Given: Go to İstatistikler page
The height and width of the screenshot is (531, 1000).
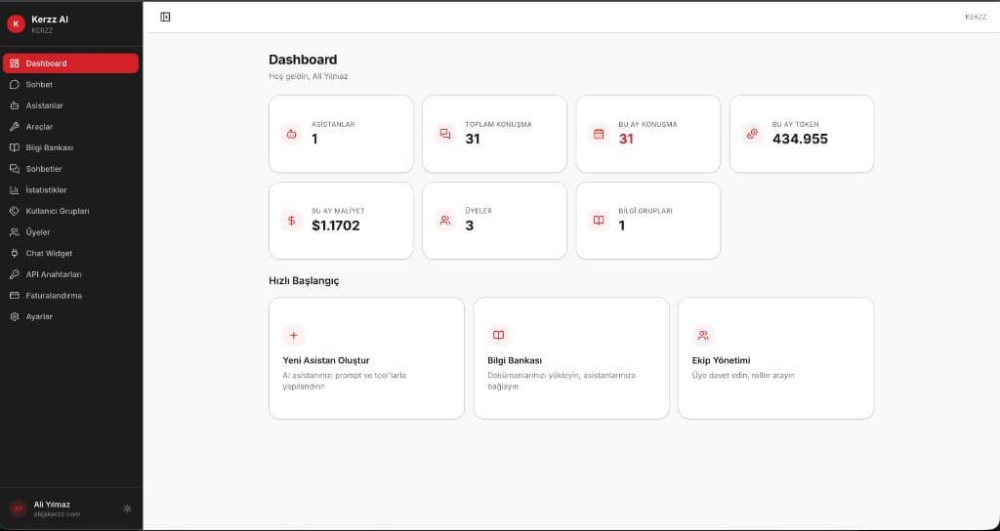Looking at the screenshot, I should tap(70, 190).
